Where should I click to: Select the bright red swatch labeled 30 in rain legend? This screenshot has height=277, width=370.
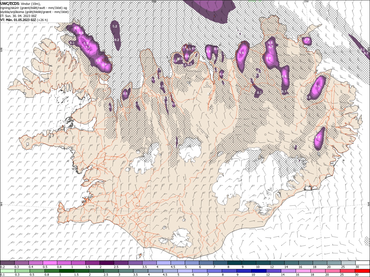click(362, 271)
